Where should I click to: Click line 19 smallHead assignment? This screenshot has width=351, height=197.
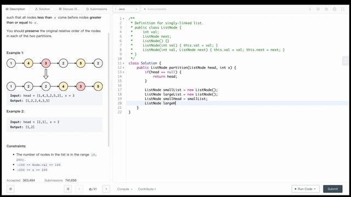[176, 99]
